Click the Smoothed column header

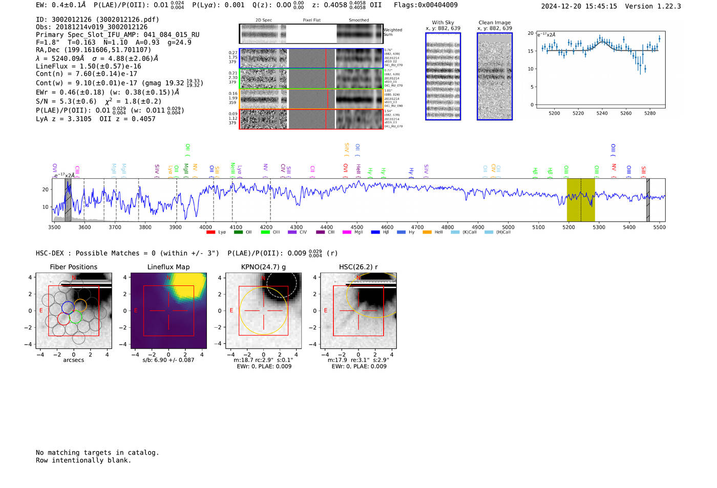point(359,20)
